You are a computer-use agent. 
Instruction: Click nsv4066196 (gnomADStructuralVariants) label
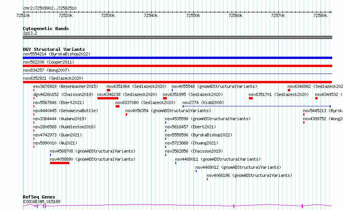249,175
